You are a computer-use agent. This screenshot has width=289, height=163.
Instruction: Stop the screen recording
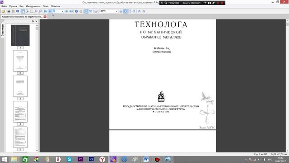click(222, 3)
